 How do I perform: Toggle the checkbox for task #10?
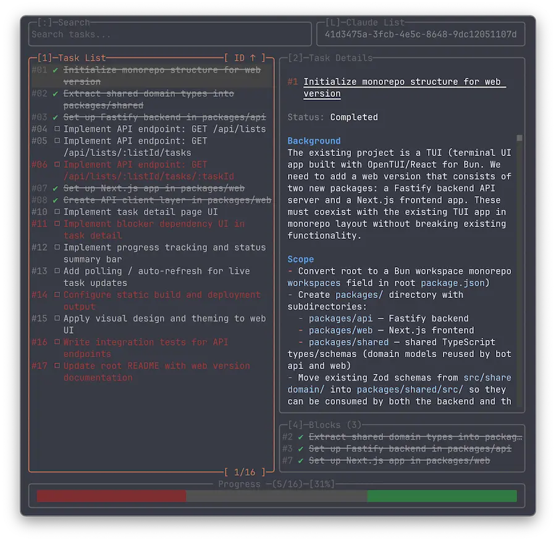(x=56, y=212)
